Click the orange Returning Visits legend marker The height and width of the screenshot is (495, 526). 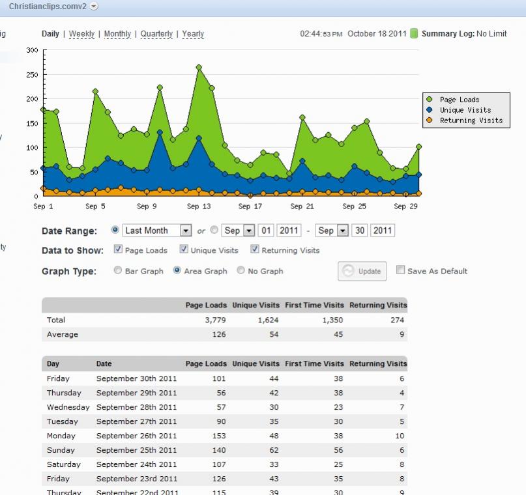click(x=430, y=120)
